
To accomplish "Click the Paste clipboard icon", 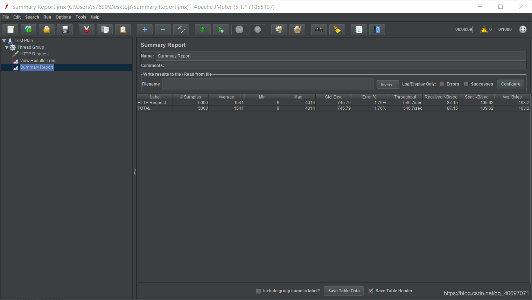I will click(x=123, y=29).
